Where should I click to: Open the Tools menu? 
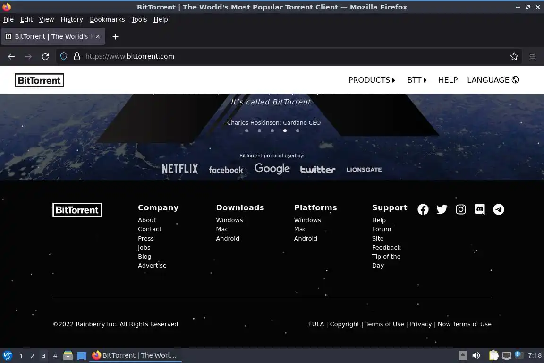pos(139,19)
